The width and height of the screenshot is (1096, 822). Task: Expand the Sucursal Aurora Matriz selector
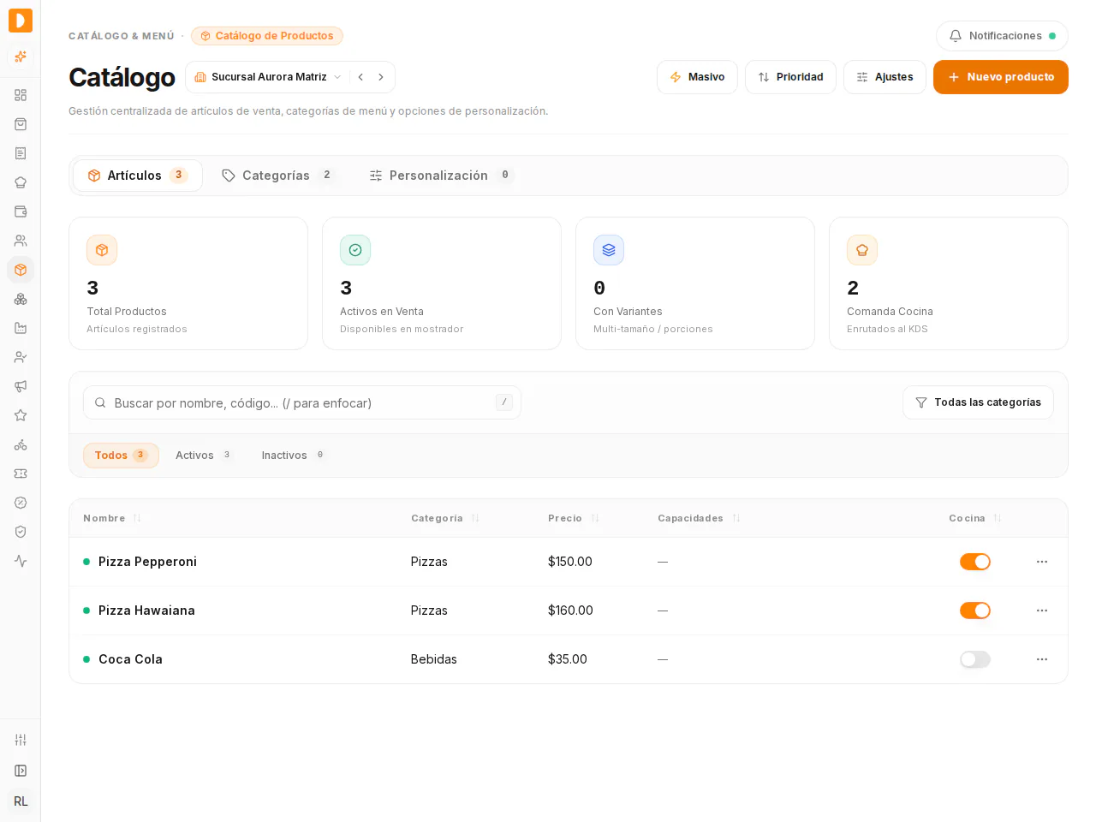coord(268,77)
